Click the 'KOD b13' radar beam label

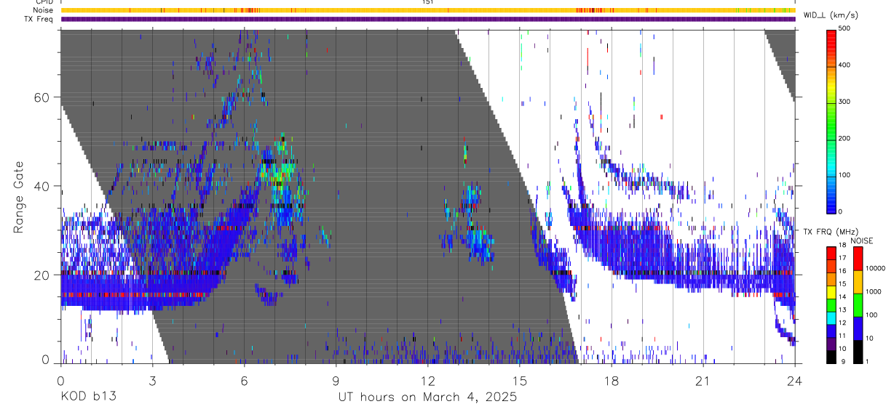(88, 397)
